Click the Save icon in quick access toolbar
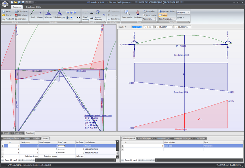The height and width of the screenshot is (168, 245). 19,2
